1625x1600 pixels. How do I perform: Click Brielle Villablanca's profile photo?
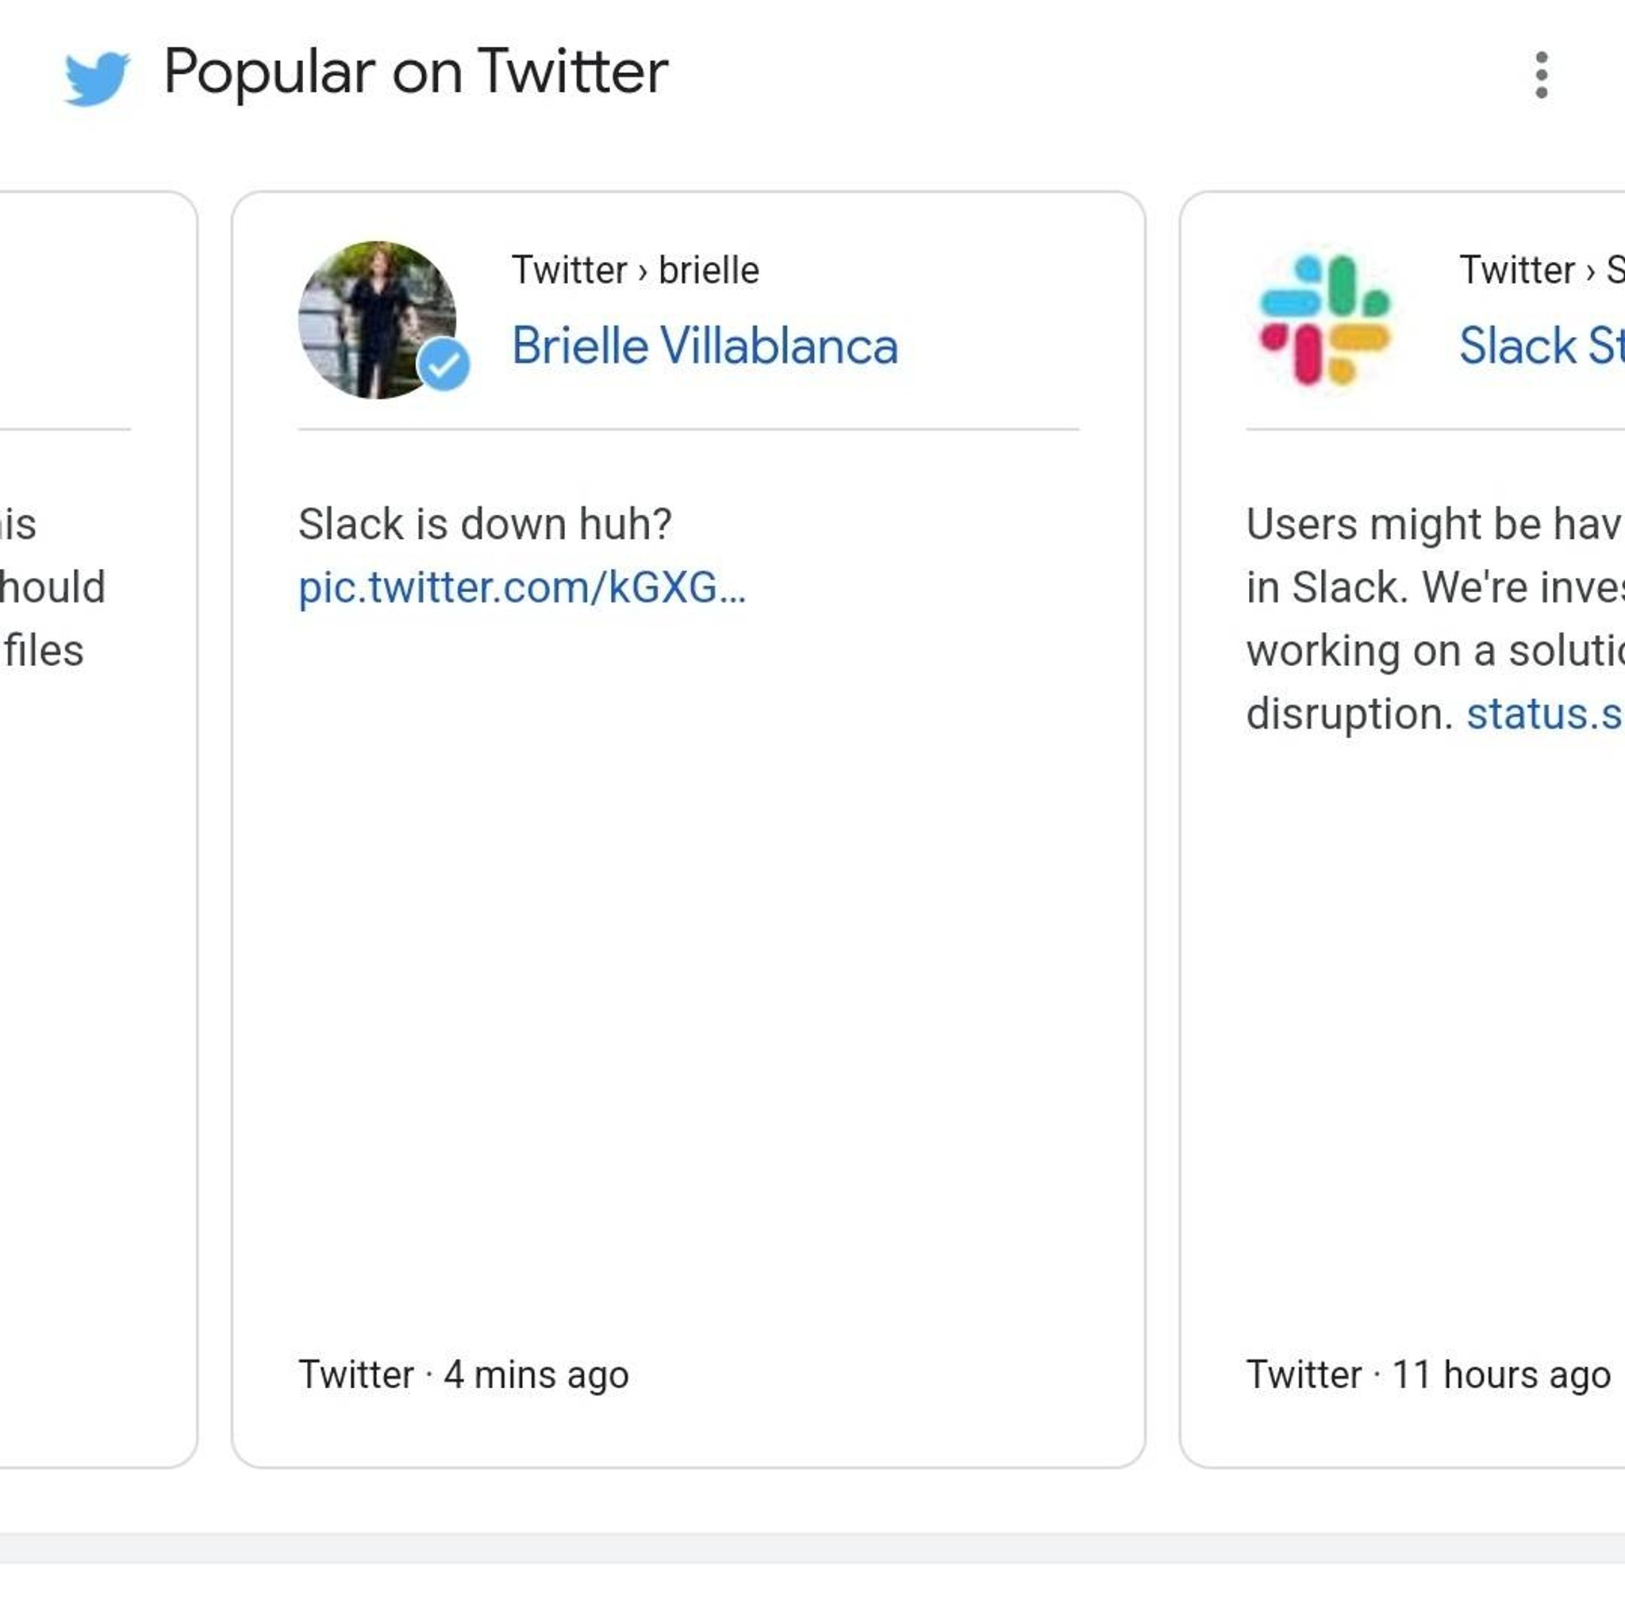coord(377,319)
